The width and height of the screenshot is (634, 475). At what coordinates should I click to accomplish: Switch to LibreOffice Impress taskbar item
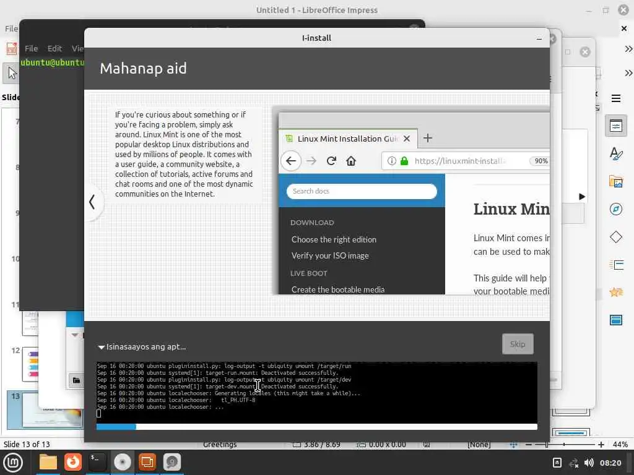pyautogui.click(x=147, y=463)
